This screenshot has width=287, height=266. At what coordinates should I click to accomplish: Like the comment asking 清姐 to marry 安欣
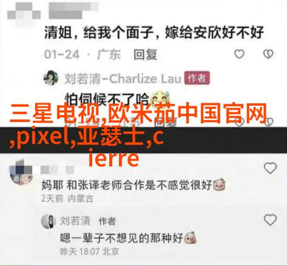[x=239, y=54]
